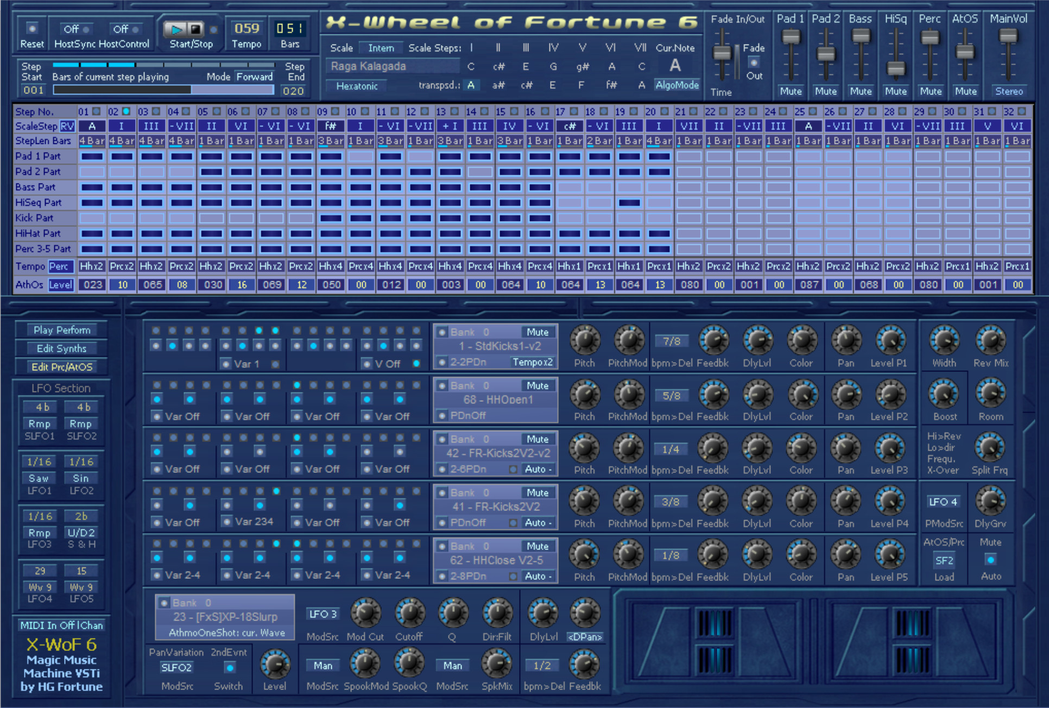Open the Raga Kalagada scale selector
Viewport: 1049px width, 708px height.
point(392,66)
